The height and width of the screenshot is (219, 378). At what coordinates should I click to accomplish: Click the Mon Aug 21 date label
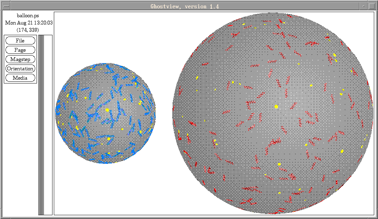29,23
